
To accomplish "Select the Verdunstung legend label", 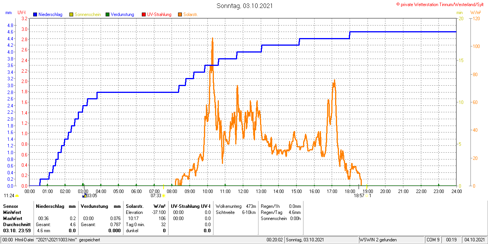I will pyautogui.click(x=122, y=14).
